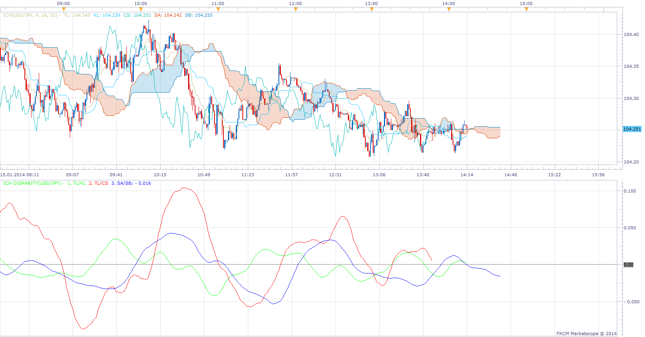Viewport: 645px width, 337px height.
Task: Click the orange session marker at 11:00
Action: point(218,9)
